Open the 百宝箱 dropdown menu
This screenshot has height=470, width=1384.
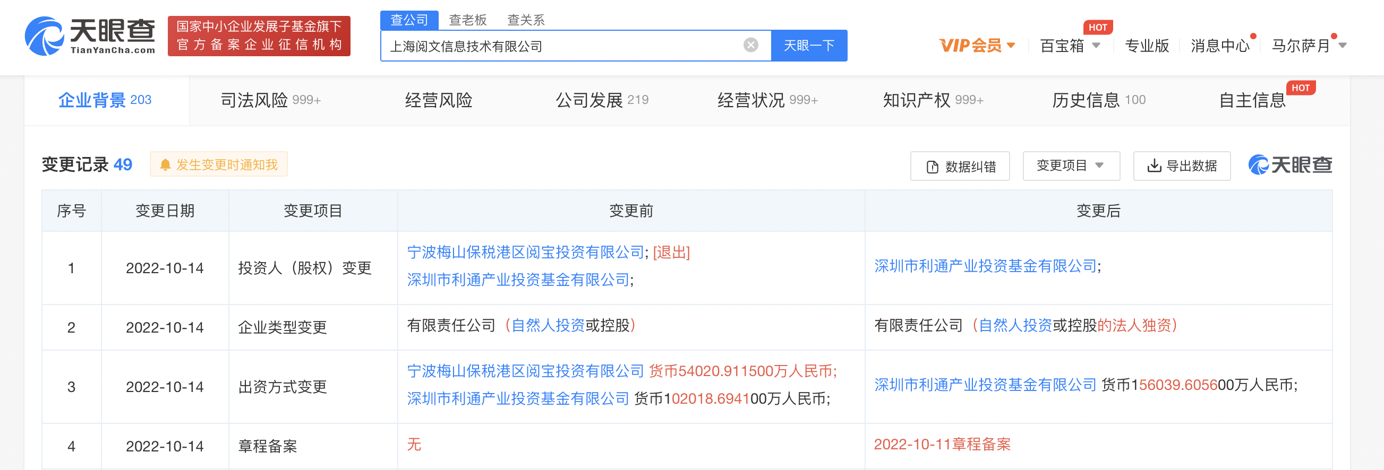1069,46
